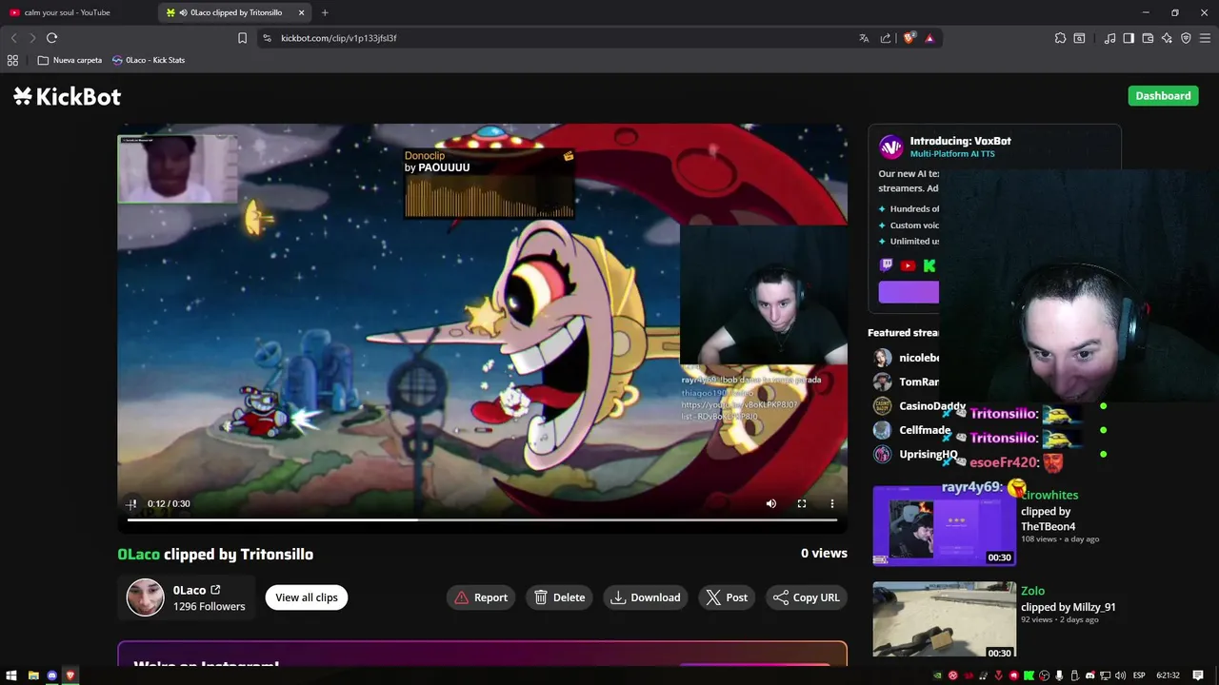
Task: Open the bookmarks apps grid icon
Action: pos(12,60)
